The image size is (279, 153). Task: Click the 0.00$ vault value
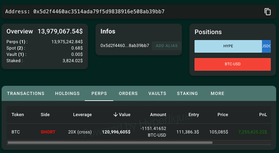click(77, 54)
